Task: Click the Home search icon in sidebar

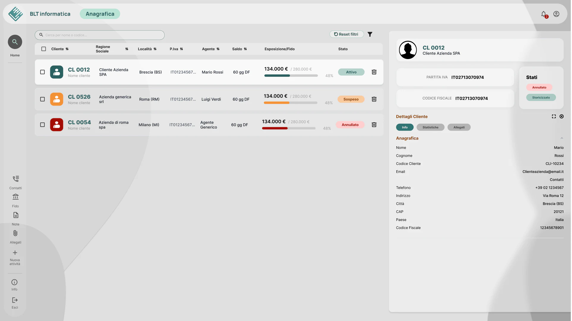Action: 15,42
